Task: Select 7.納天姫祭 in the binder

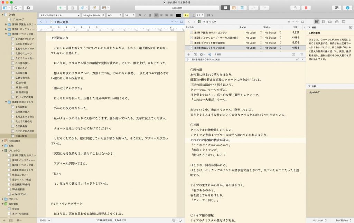Action: [x=21, y=136]
